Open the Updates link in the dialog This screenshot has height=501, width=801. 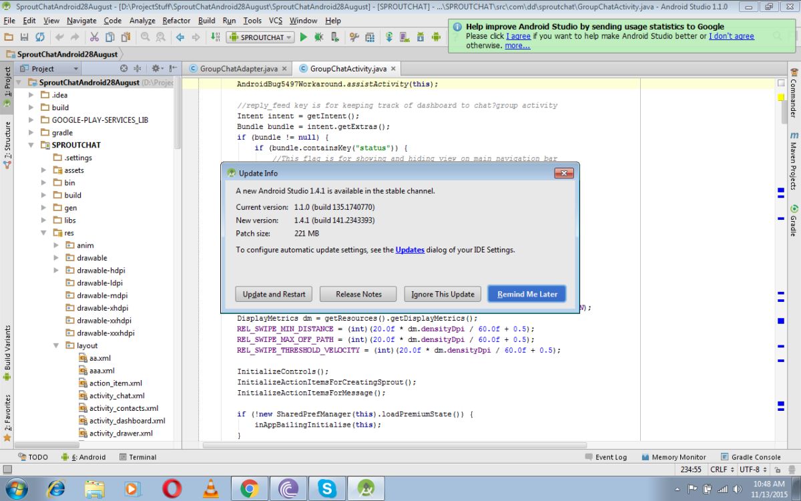click(x=410, y=250)
